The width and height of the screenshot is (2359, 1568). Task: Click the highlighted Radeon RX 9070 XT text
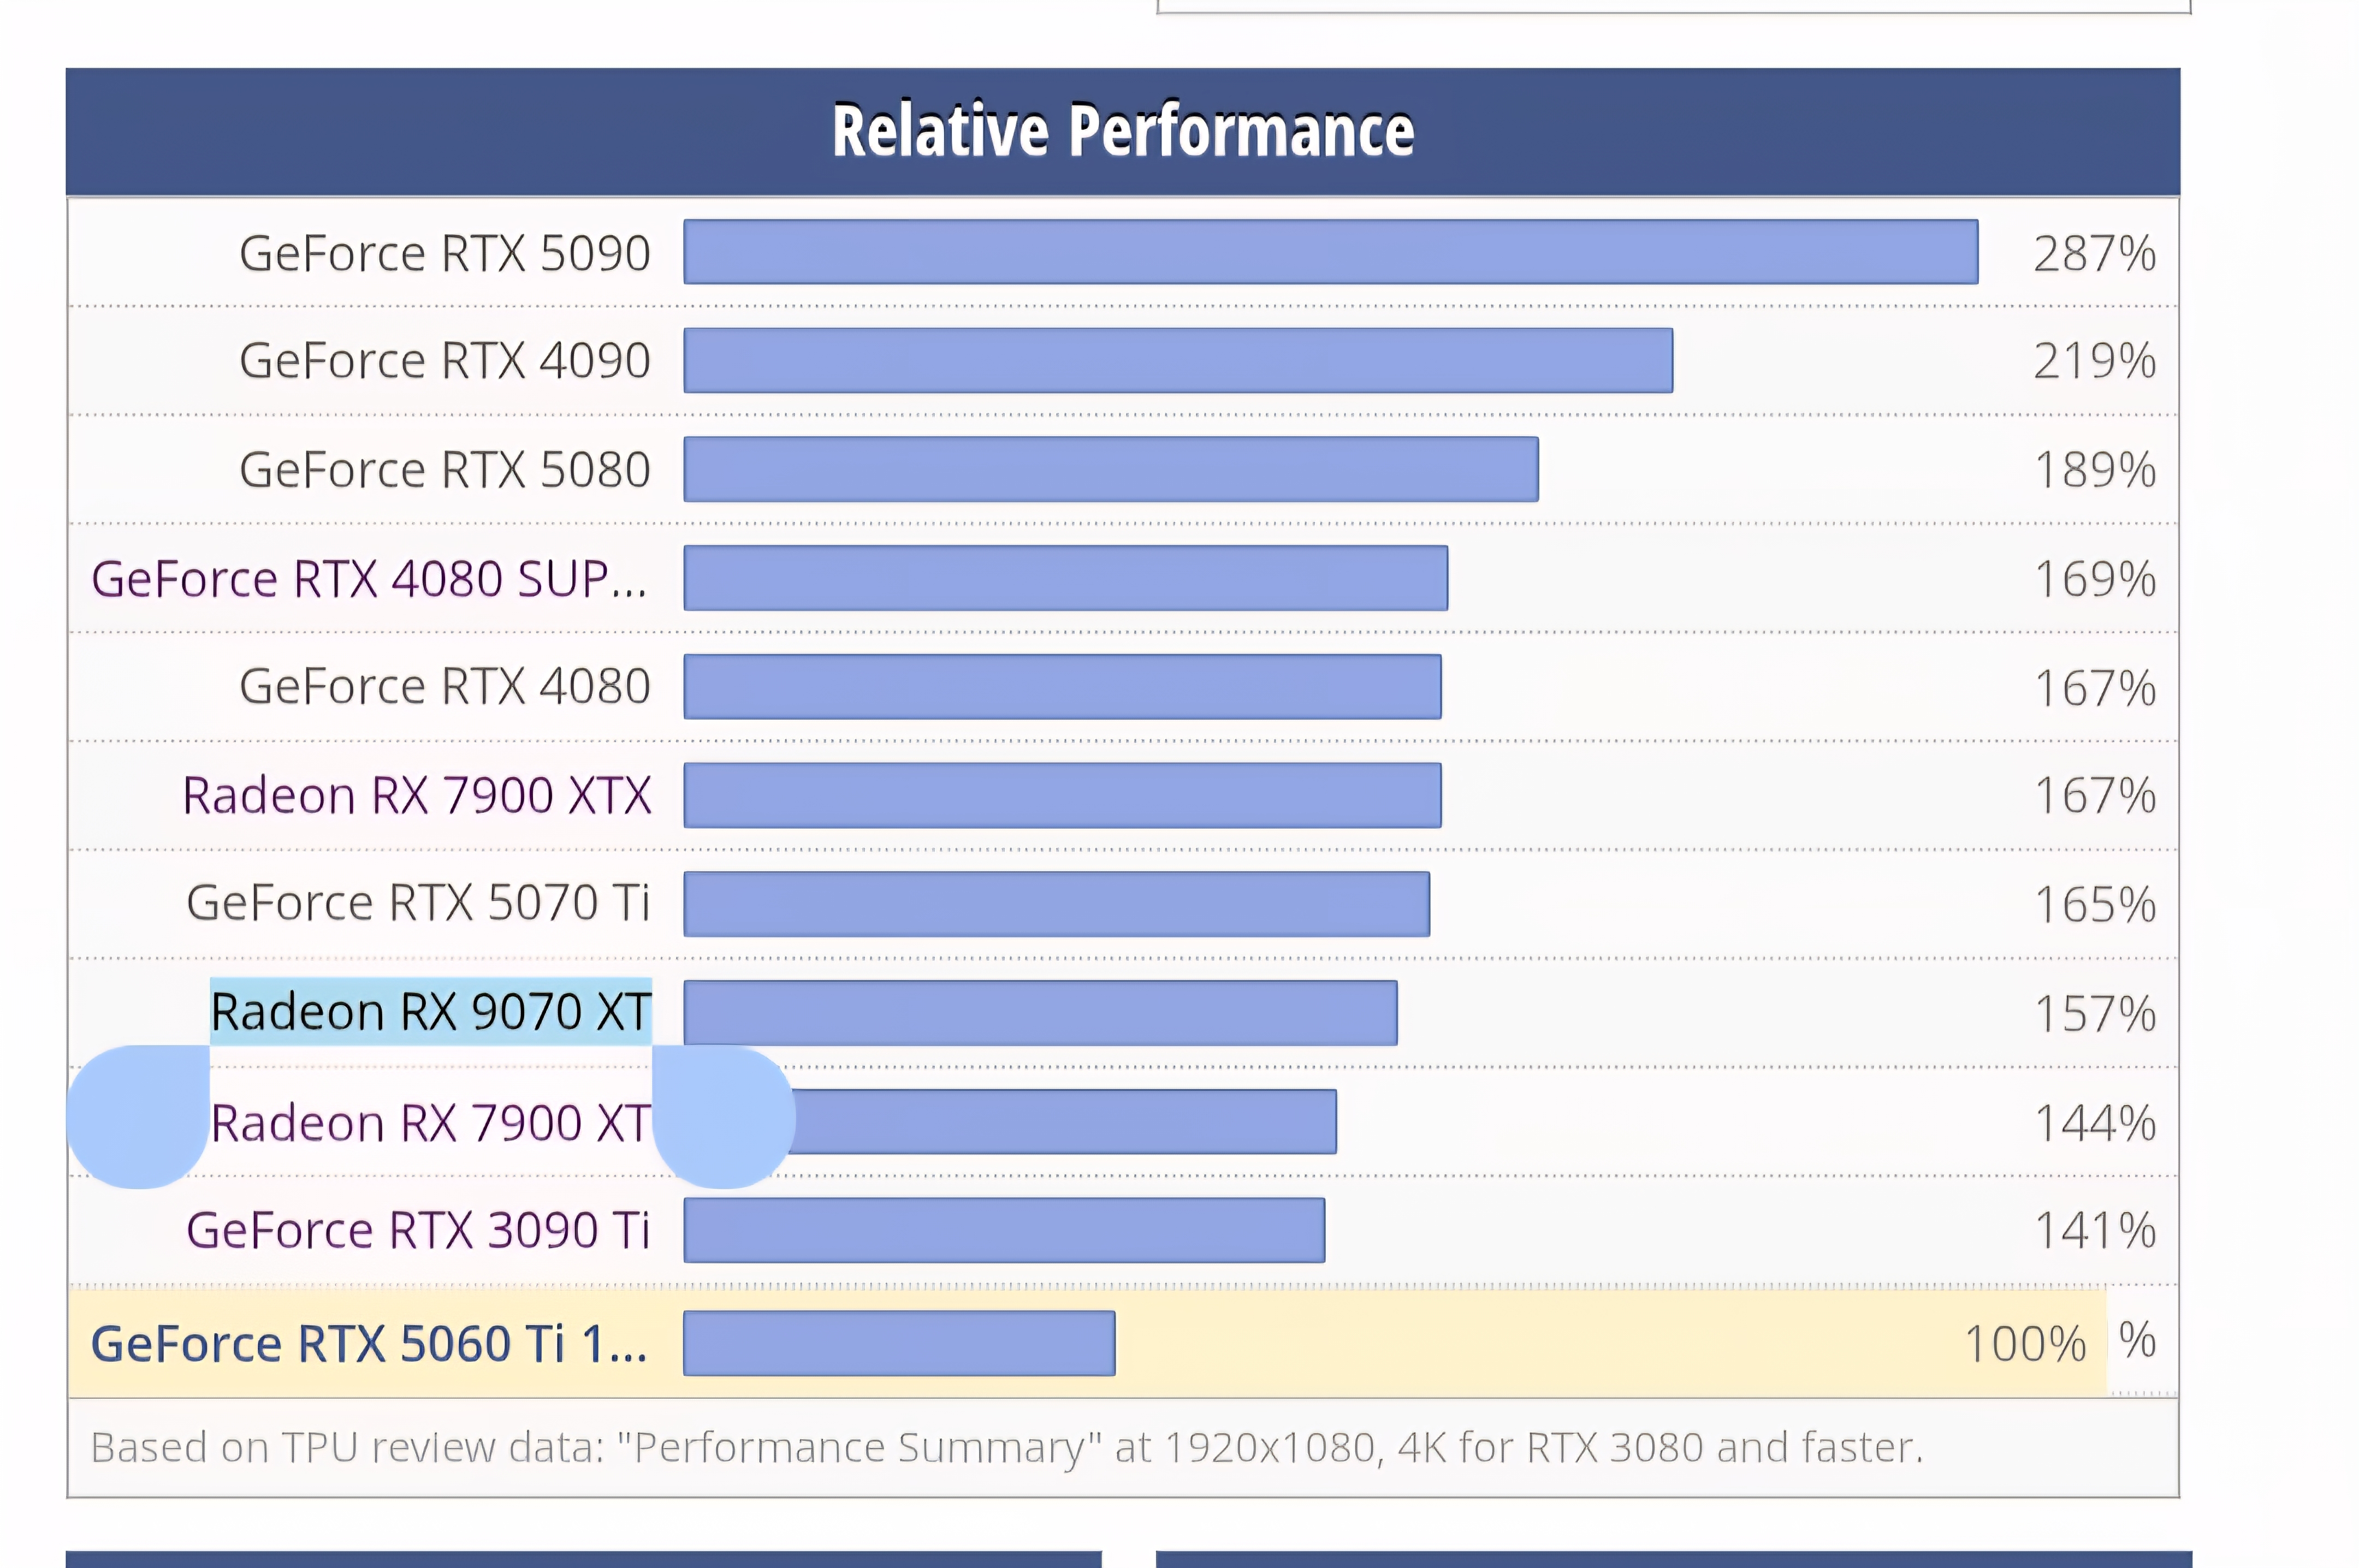coord(430,1012)
